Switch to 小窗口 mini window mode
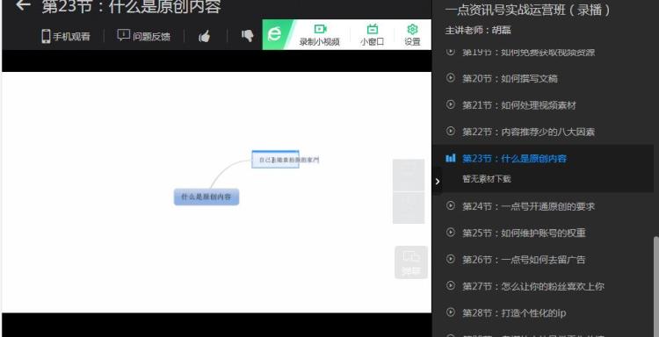The height and width of the screenshot is (337, 659). pyautogui.click(x=372, y=35)
